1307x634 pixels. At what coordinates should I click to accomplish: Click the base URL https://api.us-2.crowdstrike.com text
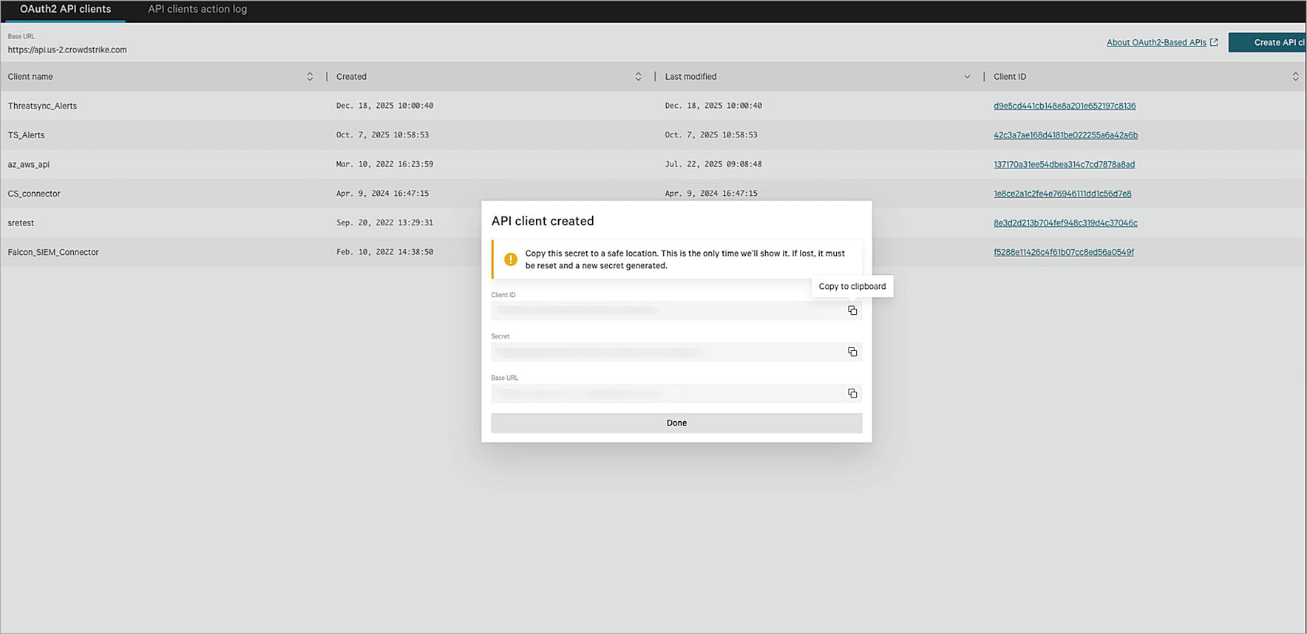pyautogui.click(x=67, y=50)
